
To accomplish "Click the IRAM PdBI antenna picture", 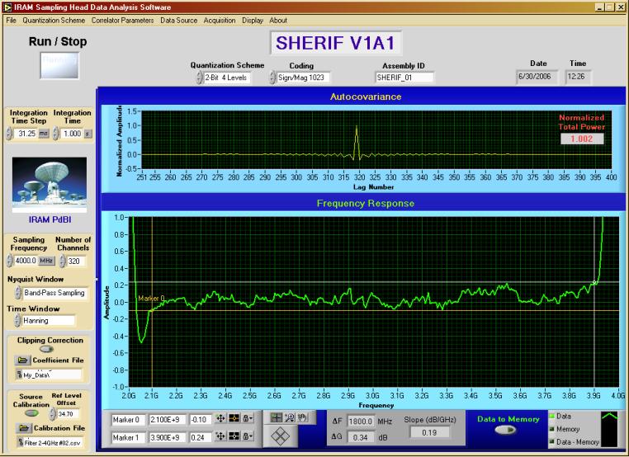I will tap(50, 185).
